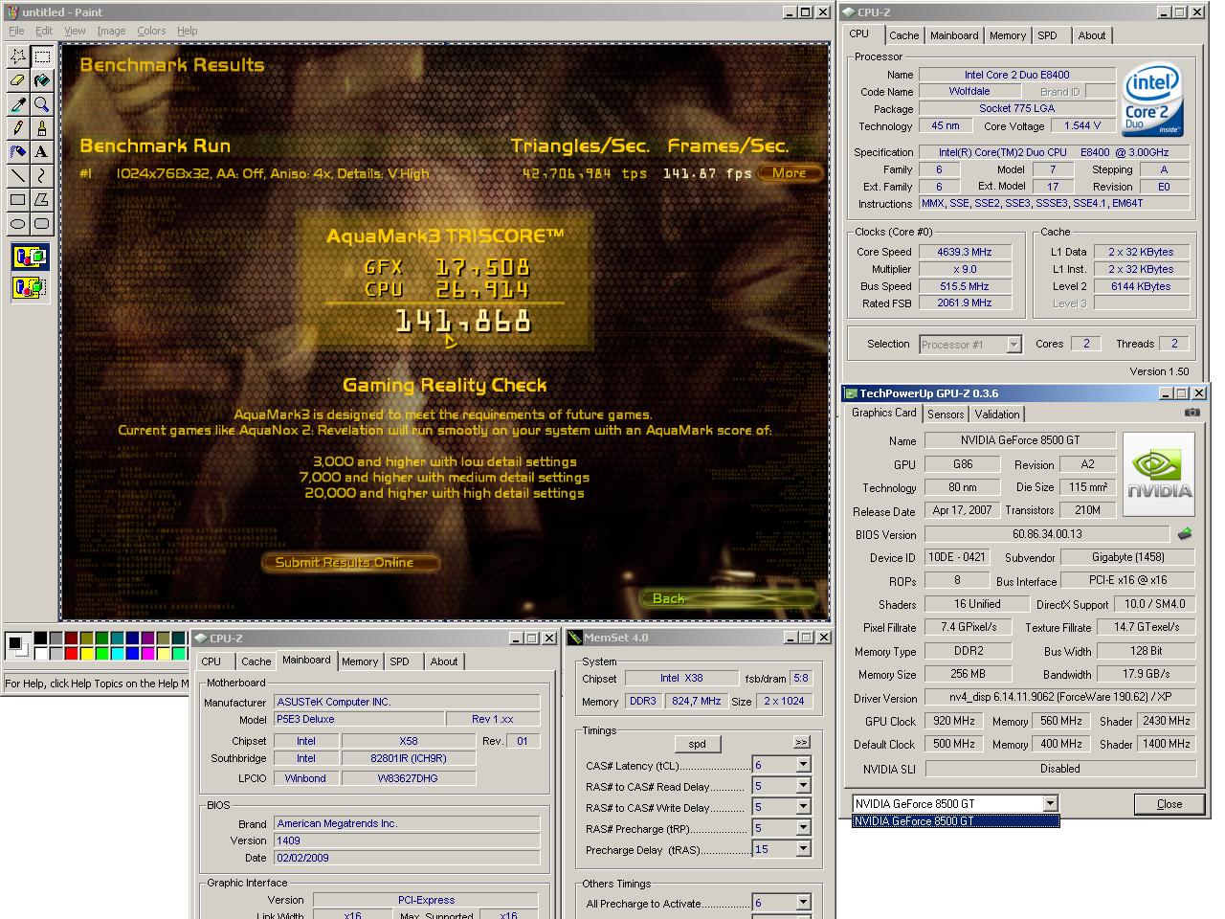Viewport: 1225px width, 919px height.
Task: Pick the Airbrush tool in Paint
Action: 18,152
